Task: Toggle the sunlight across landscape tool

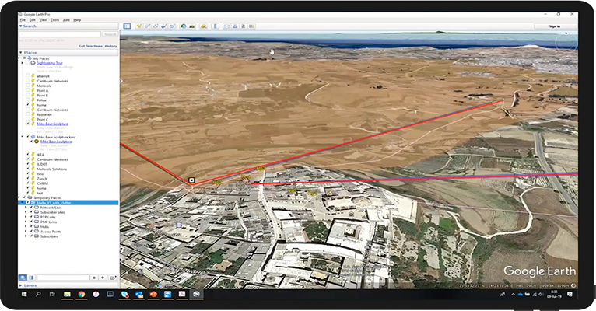Action: [192, 26]
